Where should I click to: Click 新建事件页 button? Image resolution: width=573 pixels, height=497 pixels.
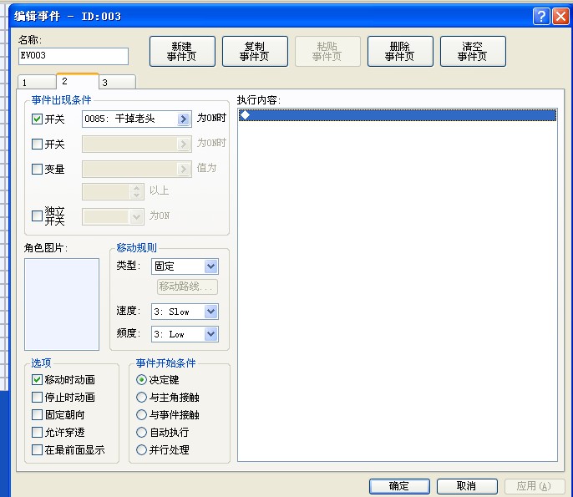(x=182, y=51)
